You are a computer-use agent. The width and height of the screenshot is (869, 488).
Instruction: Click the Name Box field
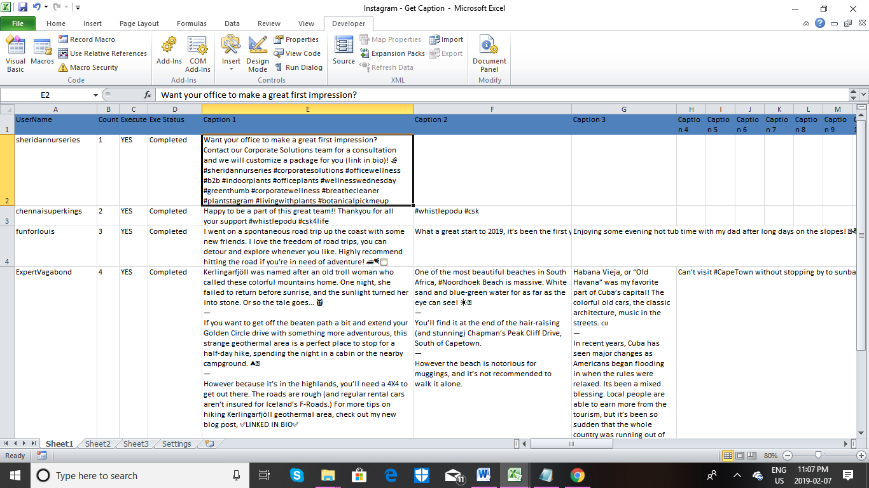46,95
